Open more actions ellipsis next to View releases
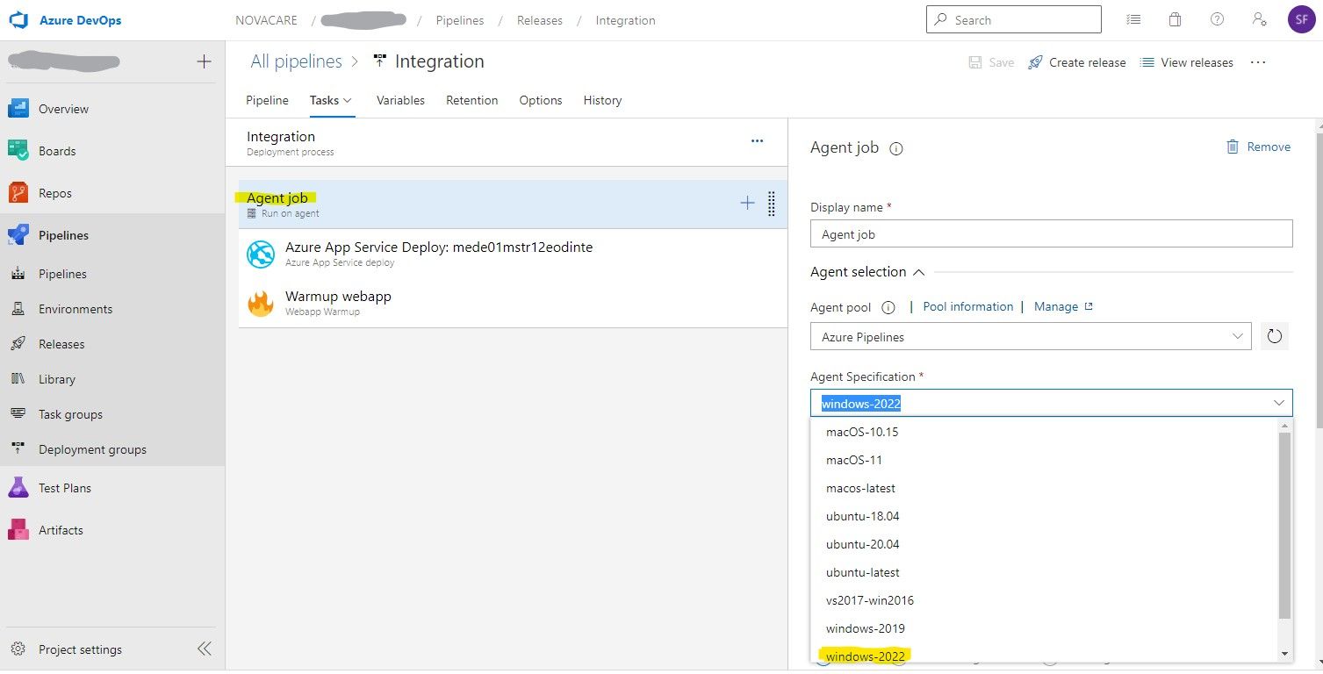The width and height of the screenshot is (1323, 674). coord(1258,62)
